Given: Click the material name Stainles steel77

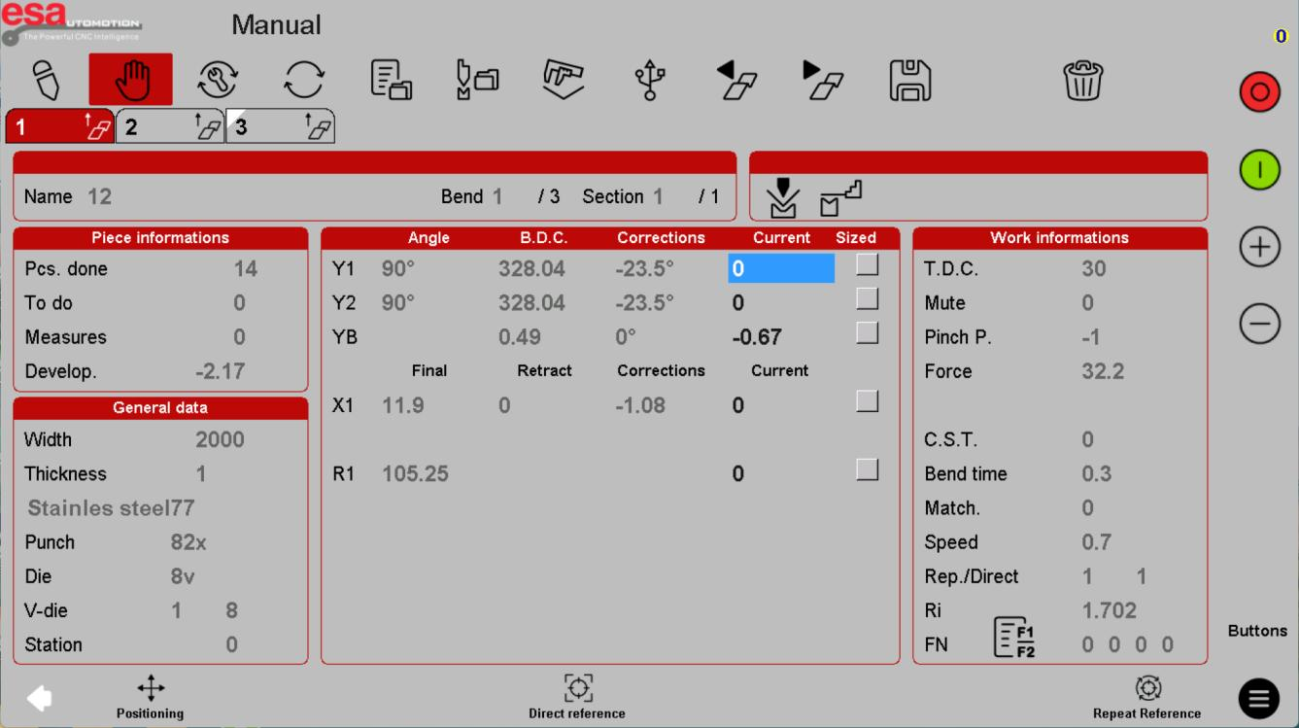Looking at the screenshot, I should pos(111,508).
